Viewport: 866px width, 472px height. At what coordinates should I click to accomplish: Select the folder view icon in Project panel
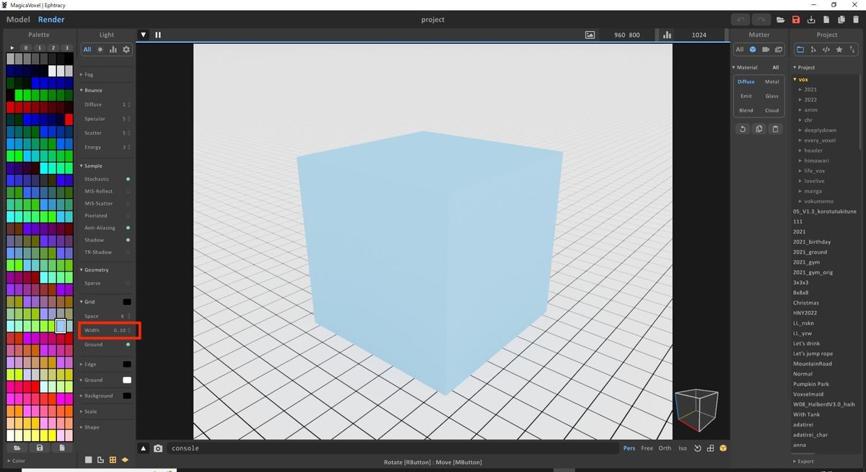[x=800, y=50]
